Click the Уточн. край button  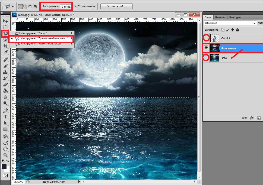point(116,6)
